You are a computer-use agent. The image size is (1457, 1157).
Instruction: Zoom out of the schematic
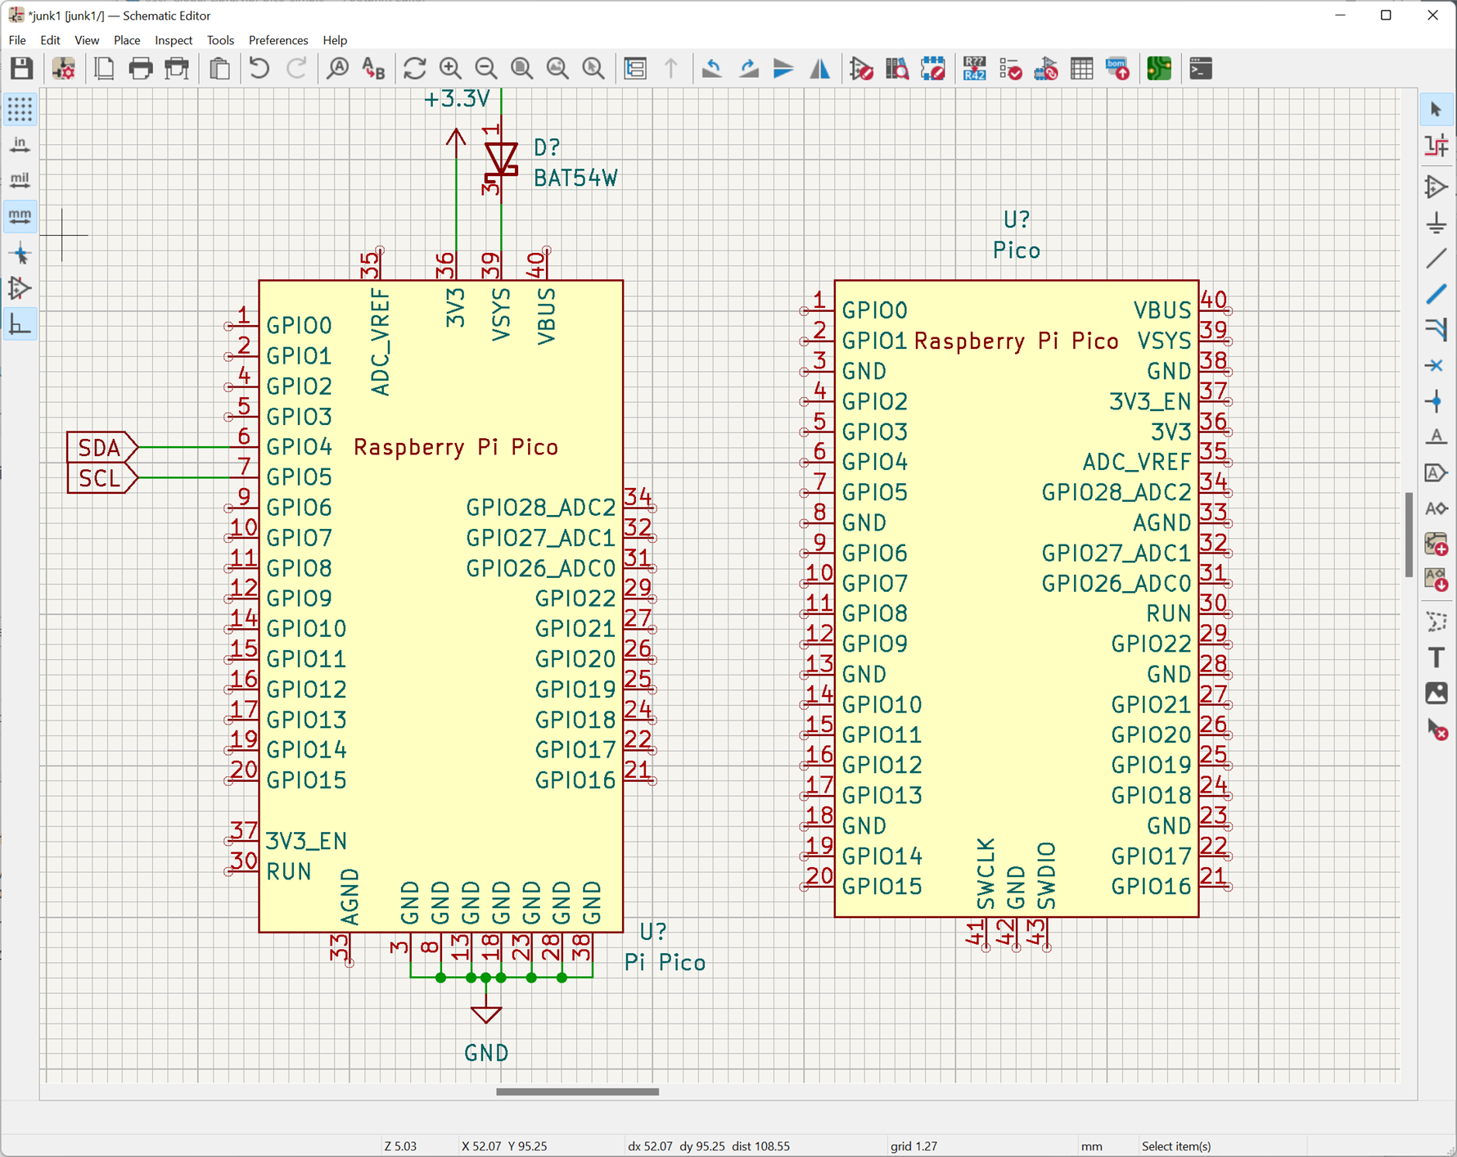point(486,69)
